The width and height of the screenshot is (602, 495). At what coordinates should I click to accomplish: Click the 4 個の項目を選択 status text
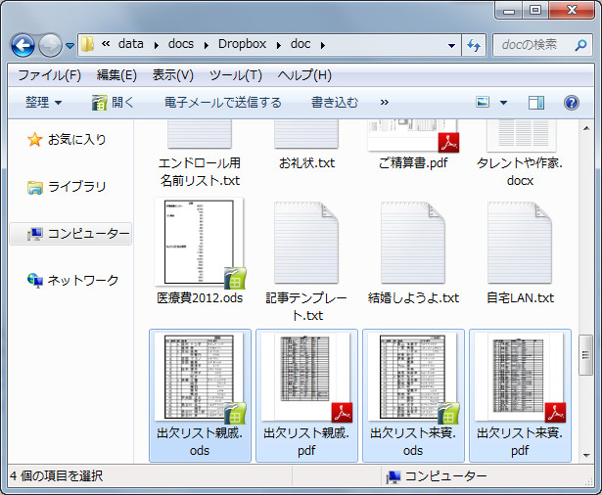[56, 476]
